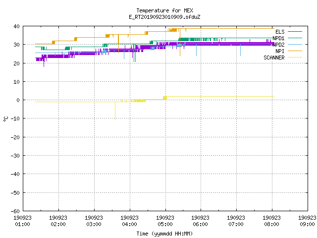Click the x-axis tick label 190923 07:00

[x=236, y=221]
